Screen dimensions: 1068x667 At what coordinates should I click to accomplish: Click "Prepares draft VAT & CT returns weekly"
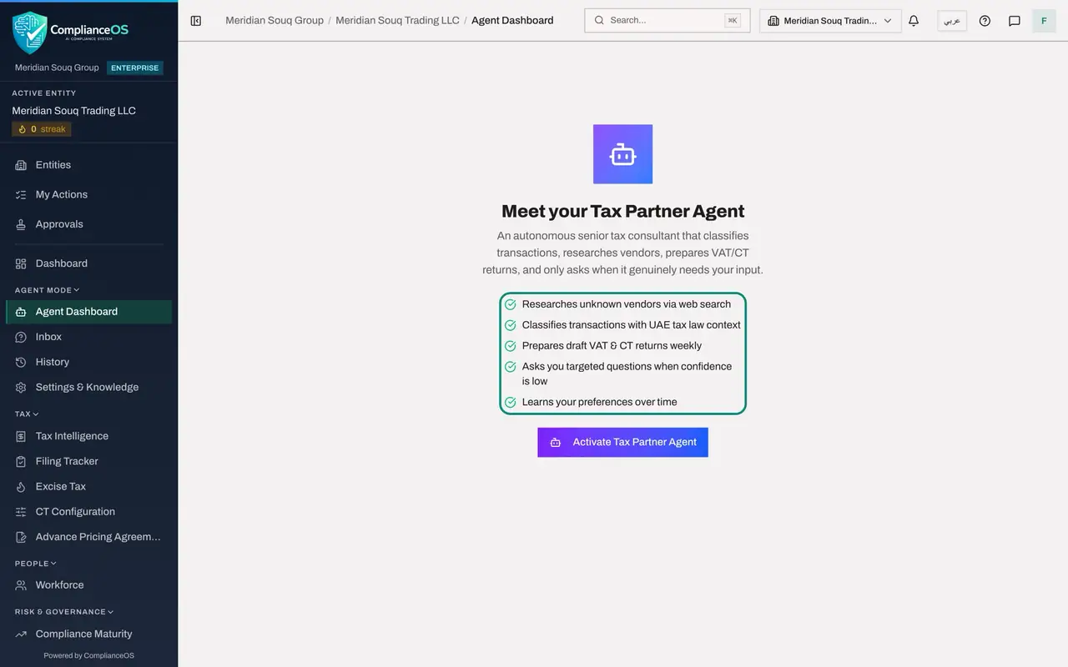point(612,346)
